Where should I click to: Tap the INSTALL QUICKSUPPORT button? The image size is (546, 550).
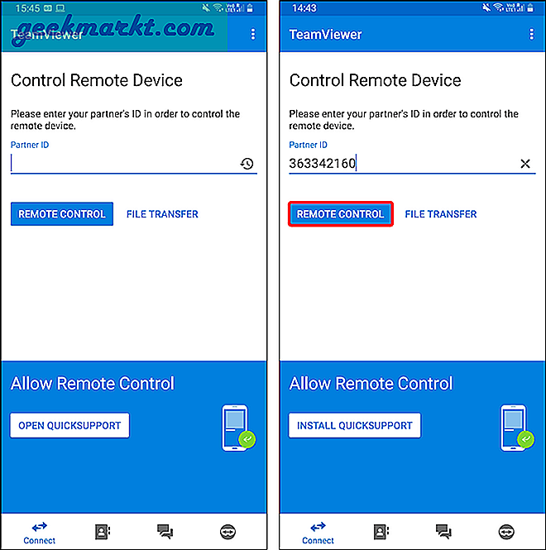(x=354, y=425)
